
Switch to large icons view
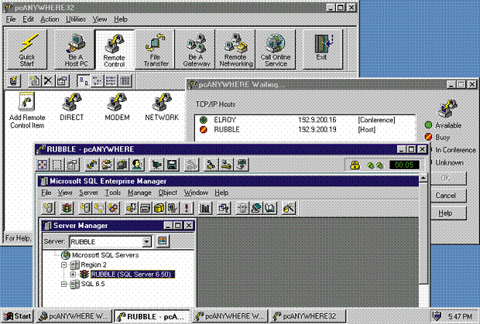pos(84,80)
